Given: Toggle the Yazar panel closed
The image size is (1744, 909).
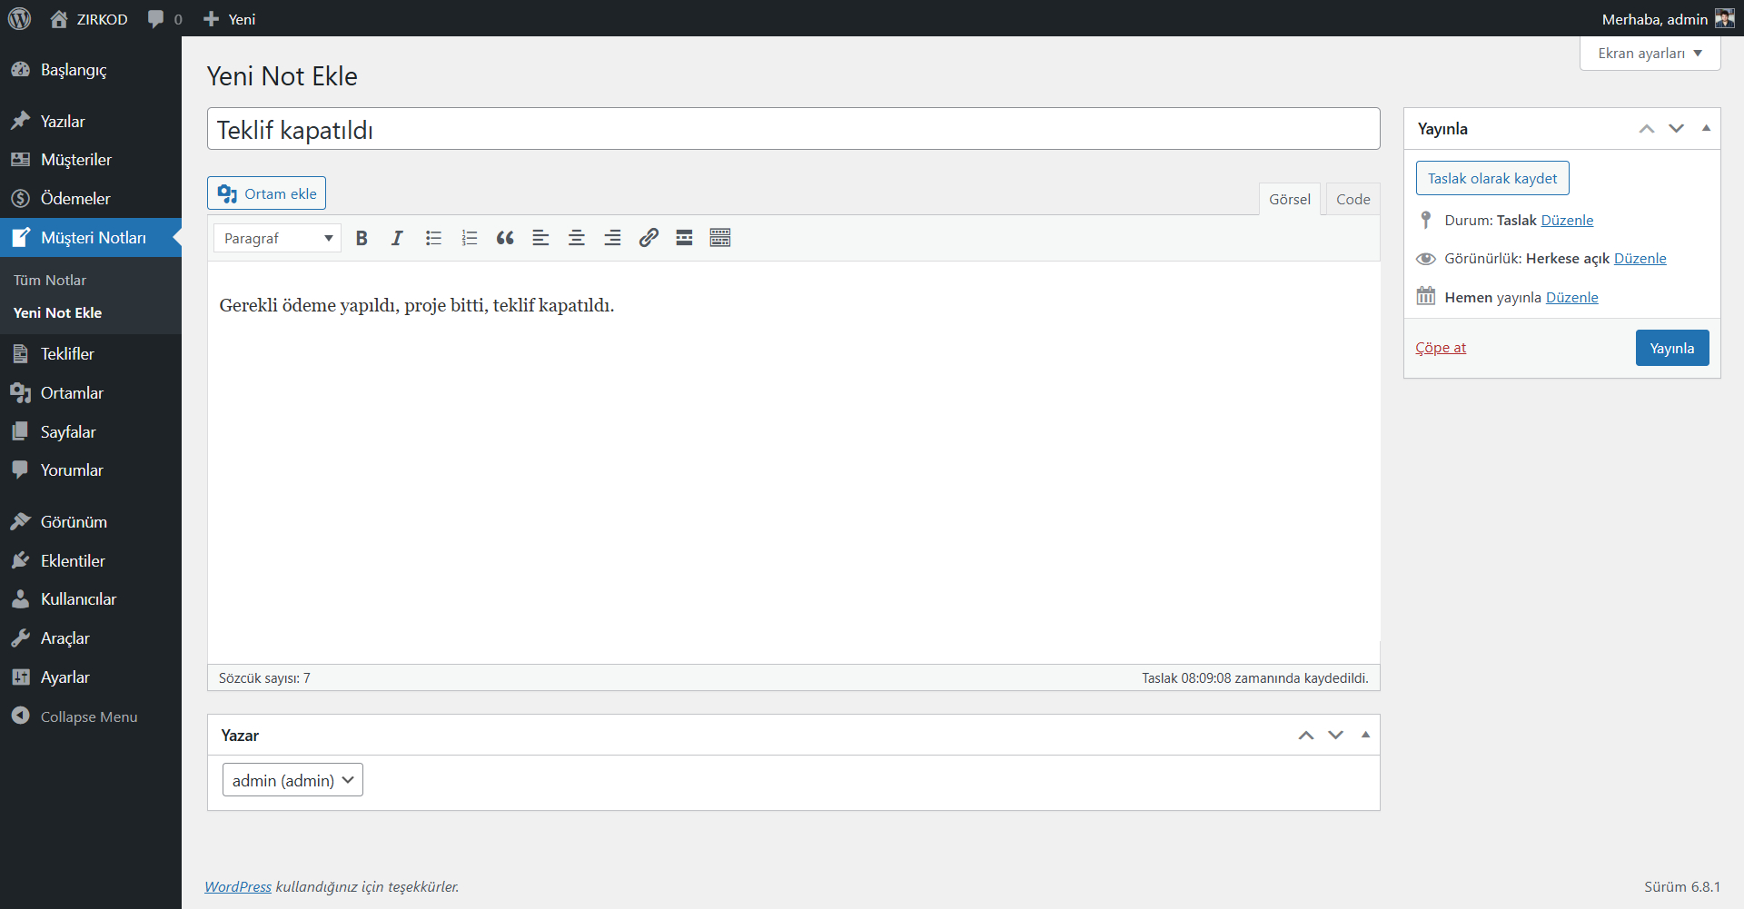Looking at the screenshot, I should click(x=1365, y=735).
